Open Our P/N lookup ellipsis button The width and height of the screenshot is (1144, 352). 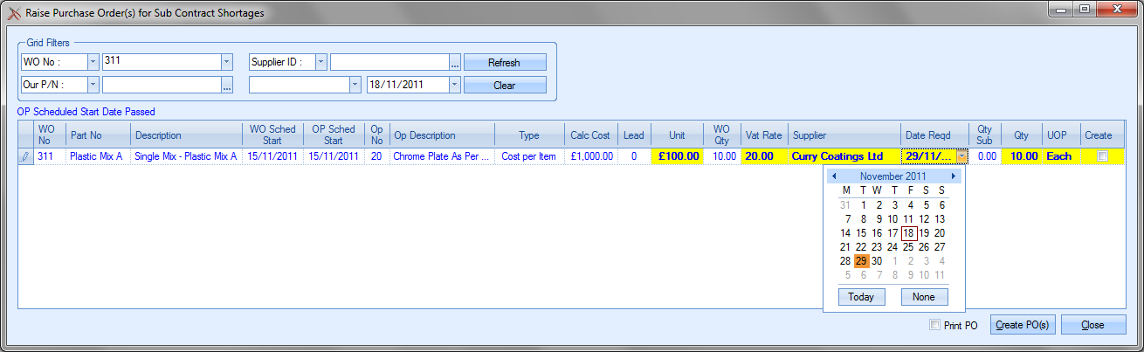tap(227, 86)
